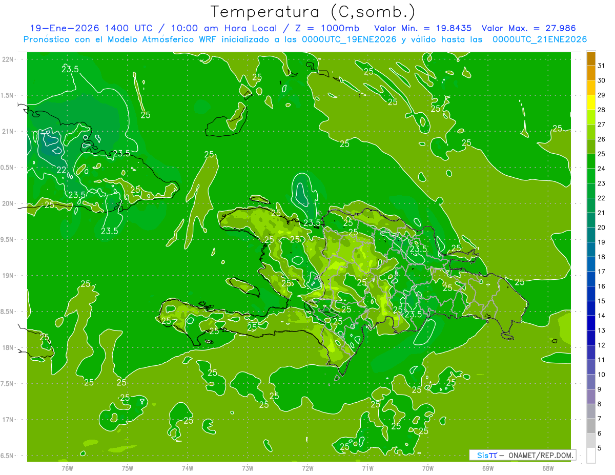Viewport: 615px width, 475px height.
Task: Pick the gray color bar segment between 6 and 7
Action: point(591,426)
